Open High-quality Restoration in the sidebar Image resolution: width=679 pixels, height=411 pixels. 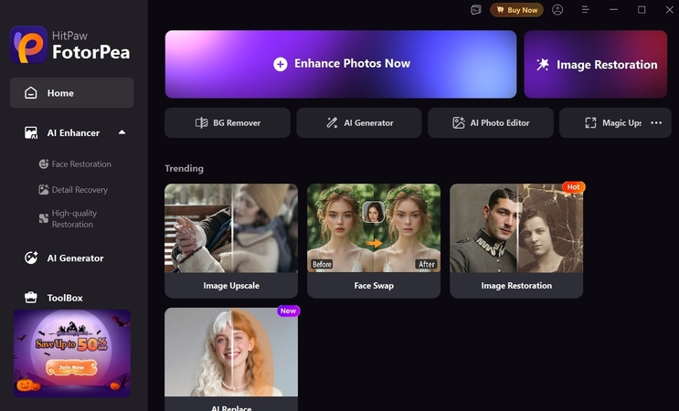pos(68,218)
